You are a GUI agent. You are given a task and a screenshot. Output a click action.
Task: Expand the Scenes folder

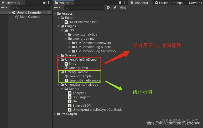click(x=58, y=55)
